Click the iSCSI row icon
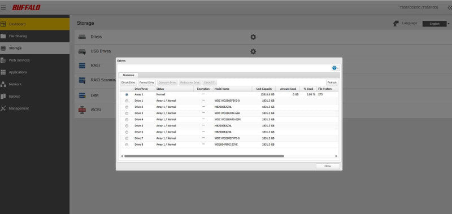This screenshot has width=452, height=214. tap(82, 110)
